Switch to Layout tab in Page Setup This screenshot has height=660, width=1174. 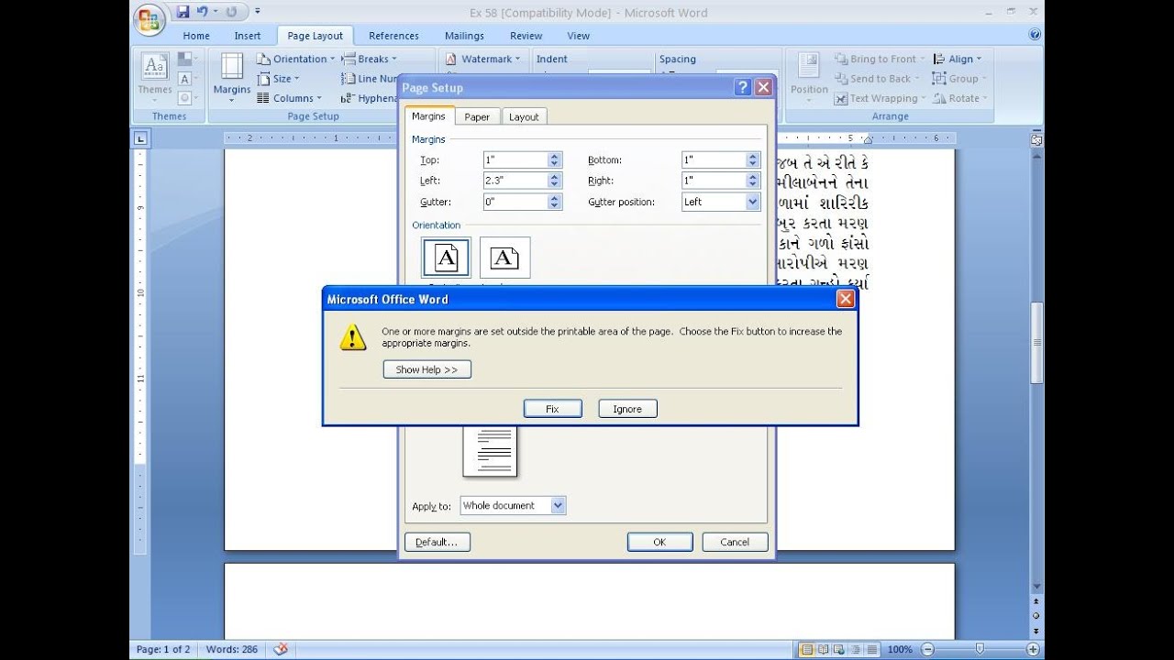pyautogui.click(x=524, y=116)
